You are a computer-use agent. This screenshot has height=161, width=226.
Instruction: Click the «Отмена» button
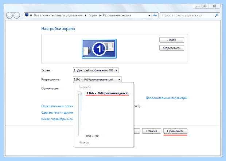point(152,131)
